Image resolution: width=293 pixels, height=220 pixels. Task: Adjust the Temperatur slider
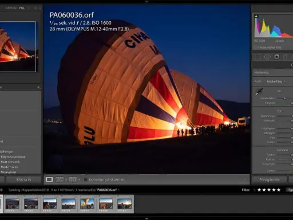click(x=285, y=99)
